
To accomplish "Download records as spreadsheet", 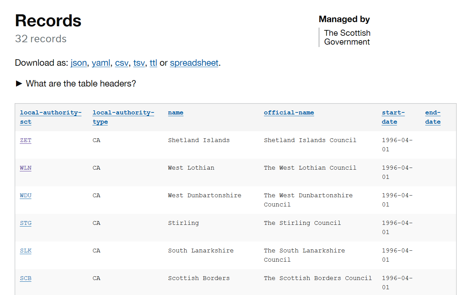I will coord(194,63).
